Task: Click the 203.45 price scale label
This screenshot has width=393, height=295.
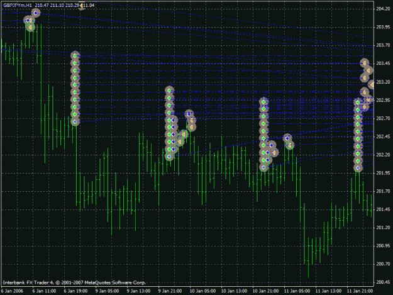Action: coord(383,64)
